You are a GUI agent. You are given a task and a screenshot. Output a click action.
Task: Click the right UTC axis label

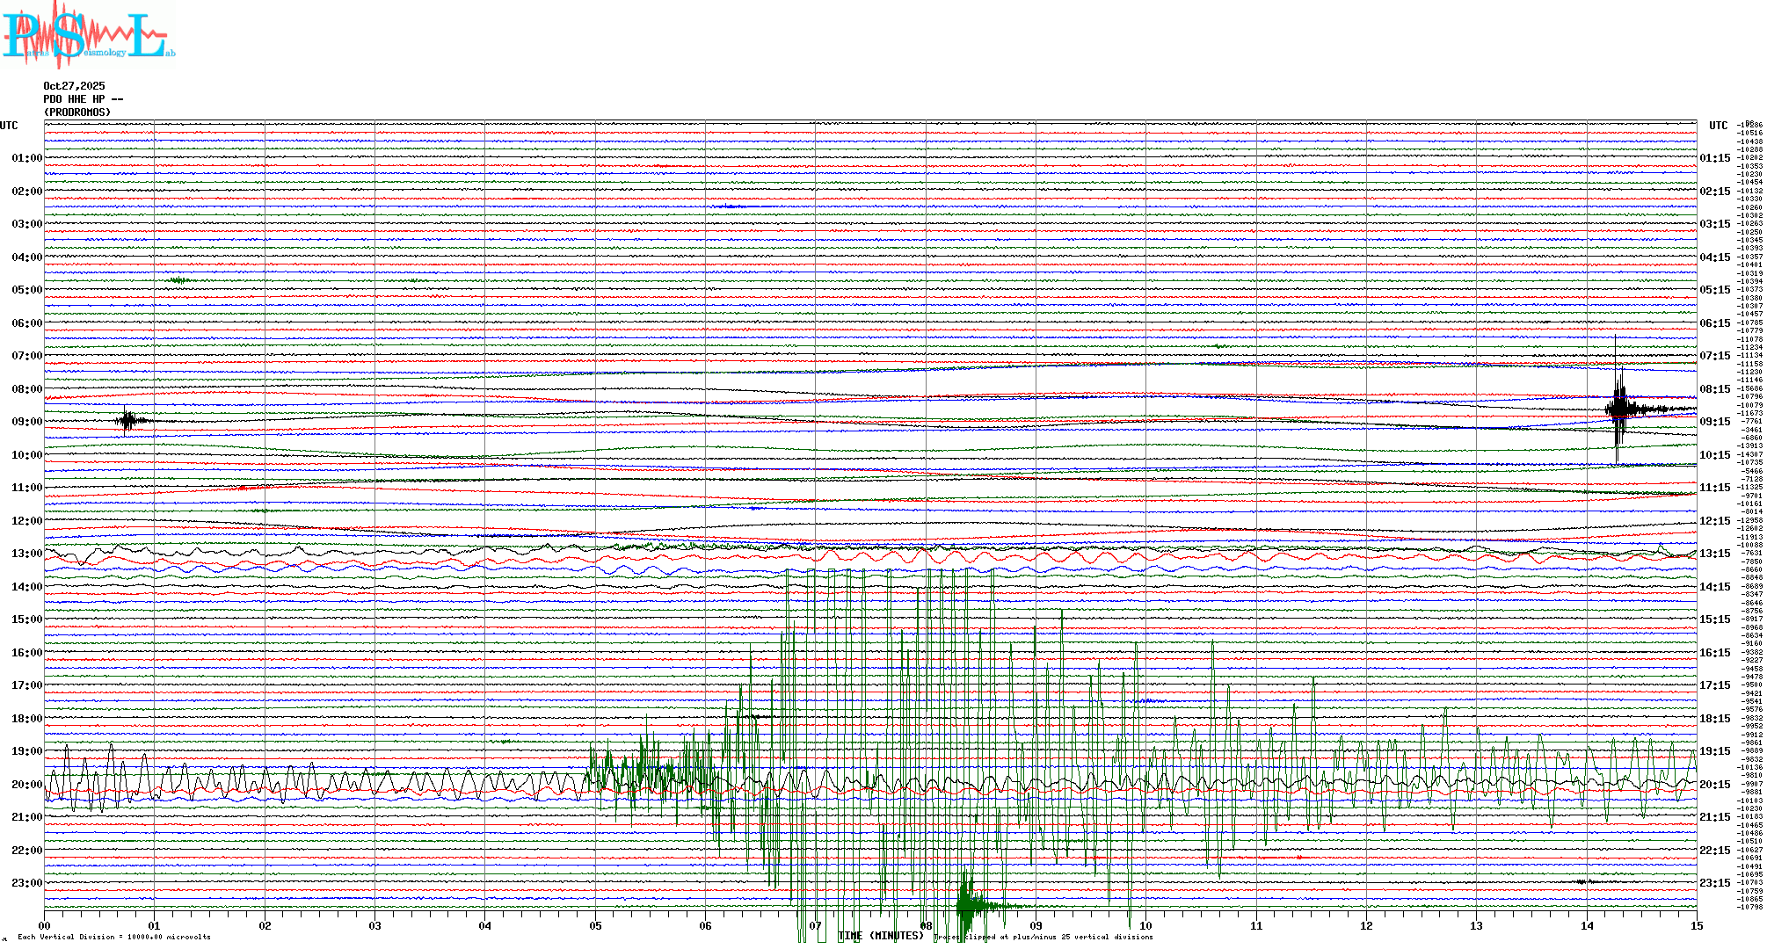coord(1718,126)
